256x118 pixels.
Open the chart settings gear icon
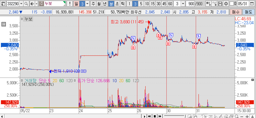226,3
